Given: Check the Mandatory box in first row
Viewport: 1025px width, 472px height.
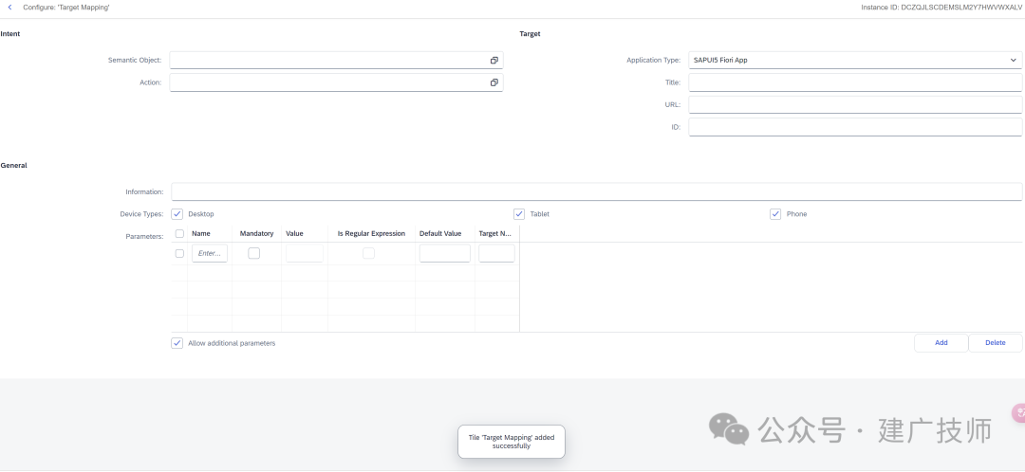Looking at the screenshot, I should click(254, 253).
